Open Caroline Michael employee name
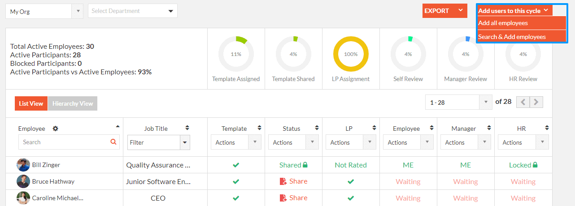 tap(57, 198)
